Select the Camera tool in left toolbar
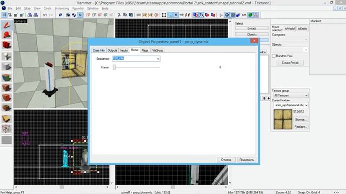Screen dimensions: 346x194 [6, 45]
